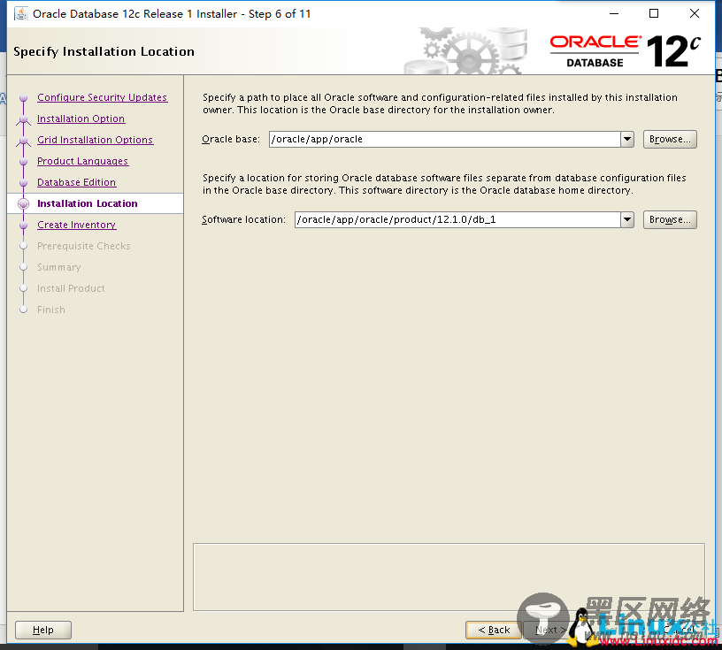Image resolution: width=722 pixels, height=650 pixels.
Task: Click the Prerequisite Checks step label
Action: [x=84, y=246]
